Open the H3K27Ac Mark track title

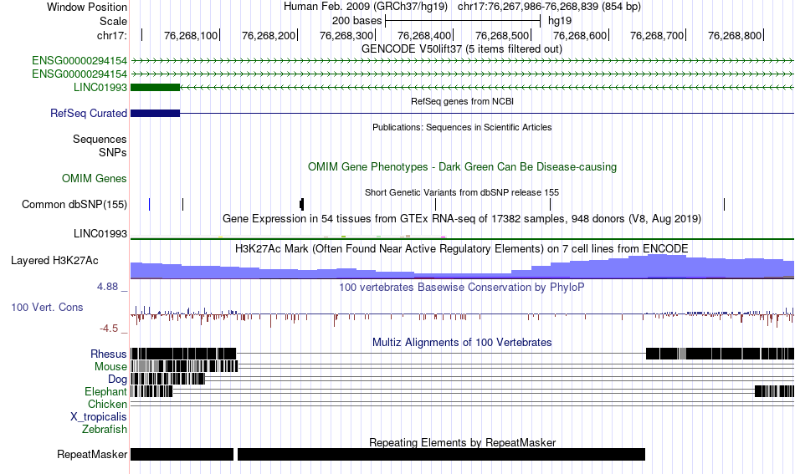click(x=461, y=248)
